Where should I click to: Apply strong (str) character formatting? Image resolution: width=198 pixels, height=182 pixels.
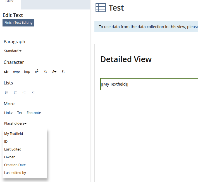coord(6,72)
